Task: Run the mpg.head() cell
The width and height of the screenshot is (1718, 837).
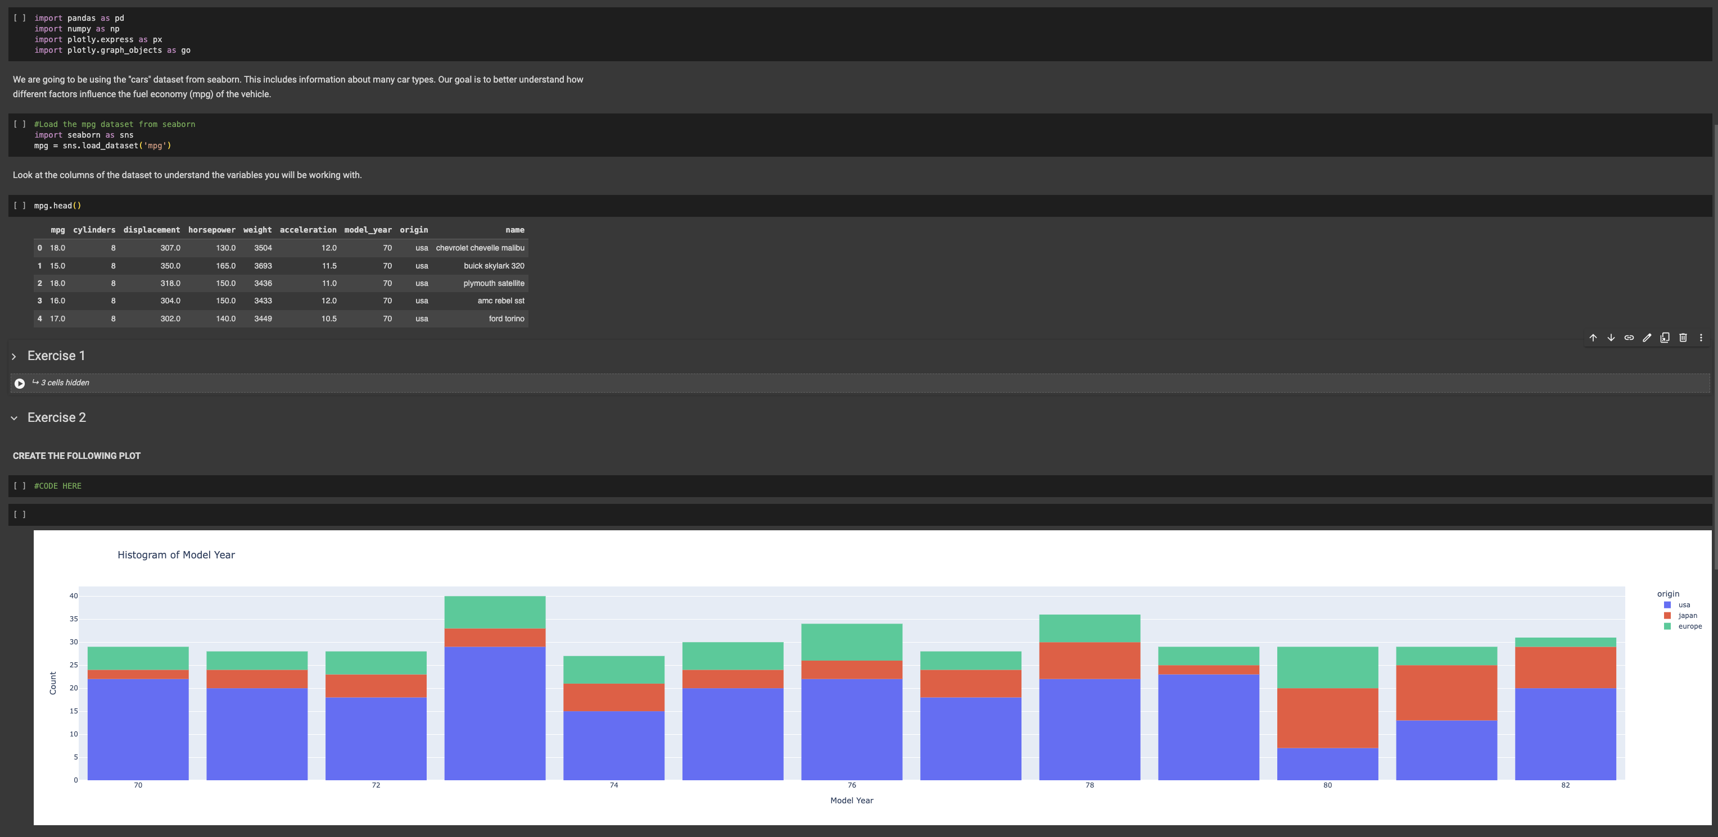Action: point(19,206)
